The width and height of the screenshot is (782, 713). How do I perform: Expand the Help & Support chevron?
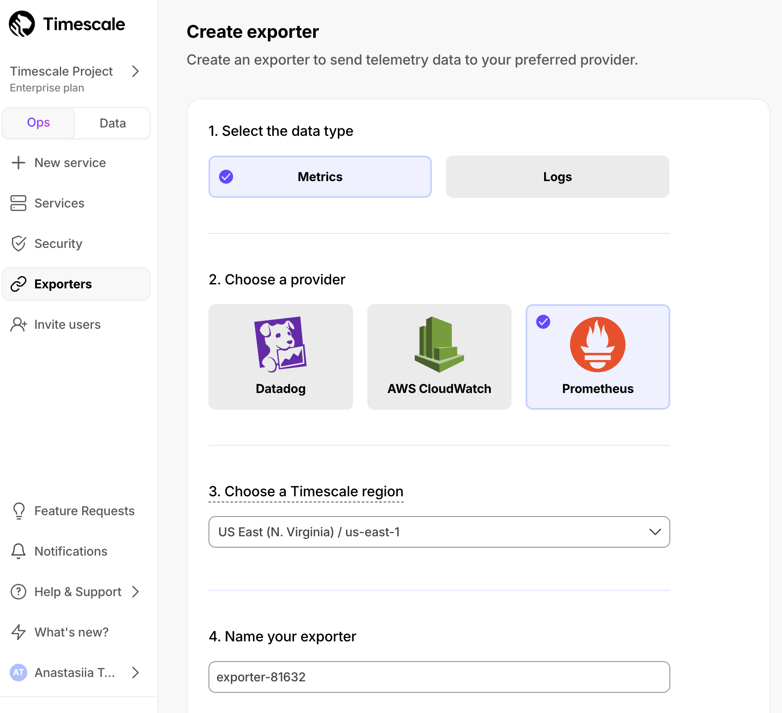(x=135, y=592)
